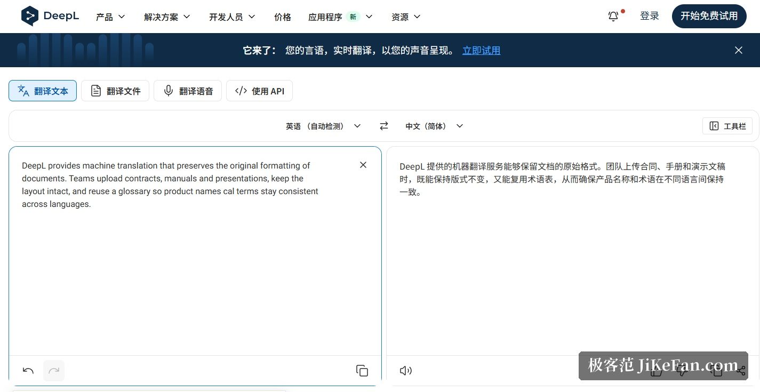
Task: Open the 价格 page
Action: [x=283, y=17]
